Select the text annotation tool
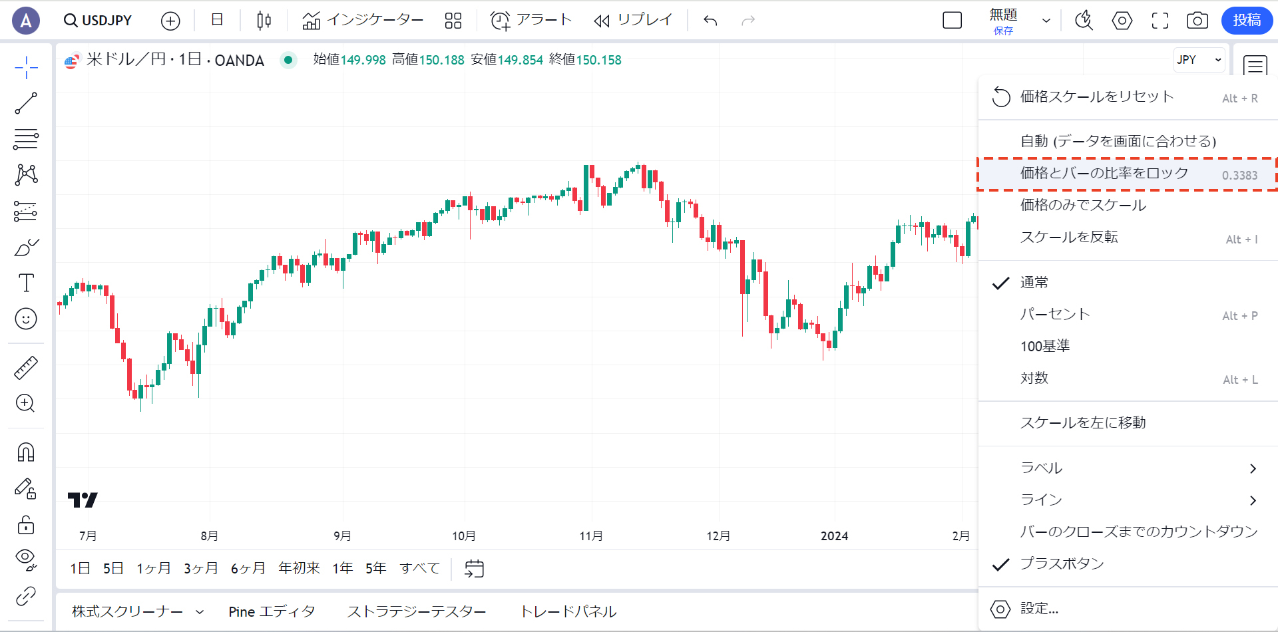Viewport: 1278px width, 632px height. tap(26, 283)
